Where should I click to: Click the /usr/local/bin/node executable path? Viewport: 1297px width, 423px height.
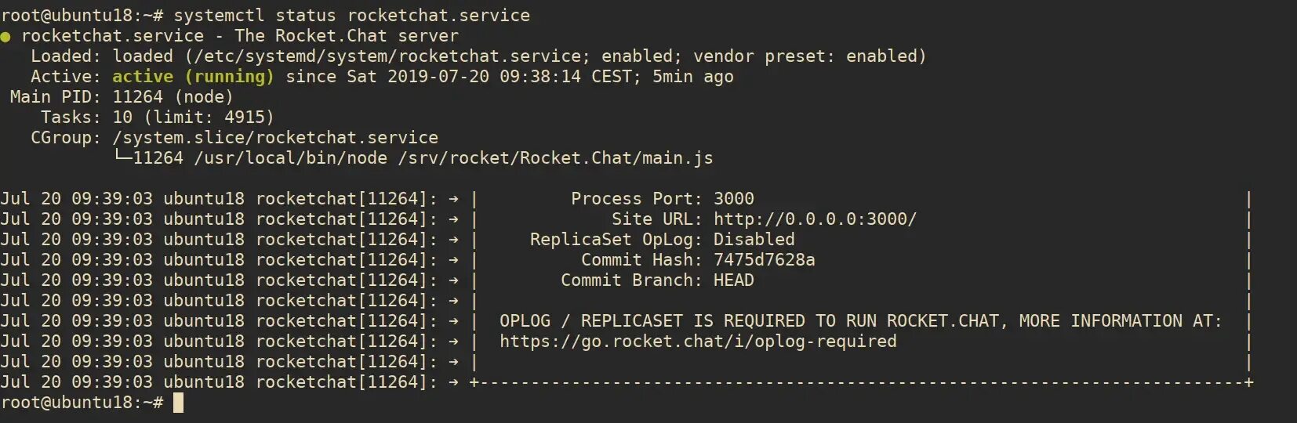pyautogui.click(x=290, y=158)
